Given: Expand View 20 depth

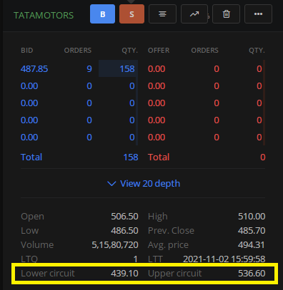Looking at the screenshot, I should coord(144,184).
